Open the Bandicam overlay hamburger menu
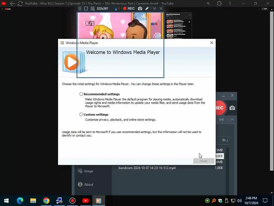Screen dimensions: 274x206 click(80, 9)
